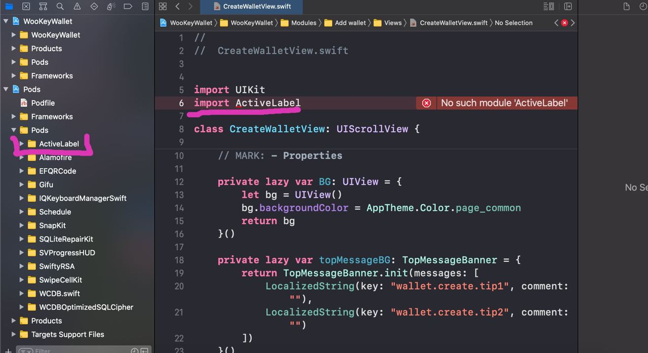Expand the SnapKit folder
This screenshot has width=648, height=353.
pos(22,225)
